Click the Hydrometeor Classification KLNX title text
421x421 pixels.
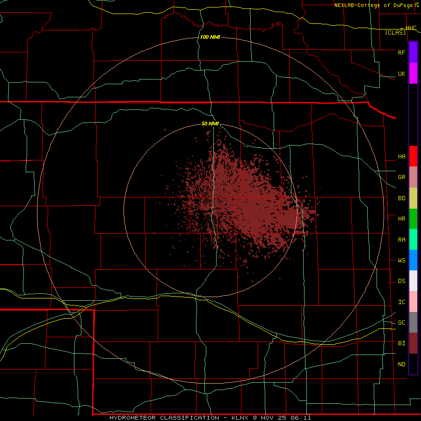pos(210,418)
